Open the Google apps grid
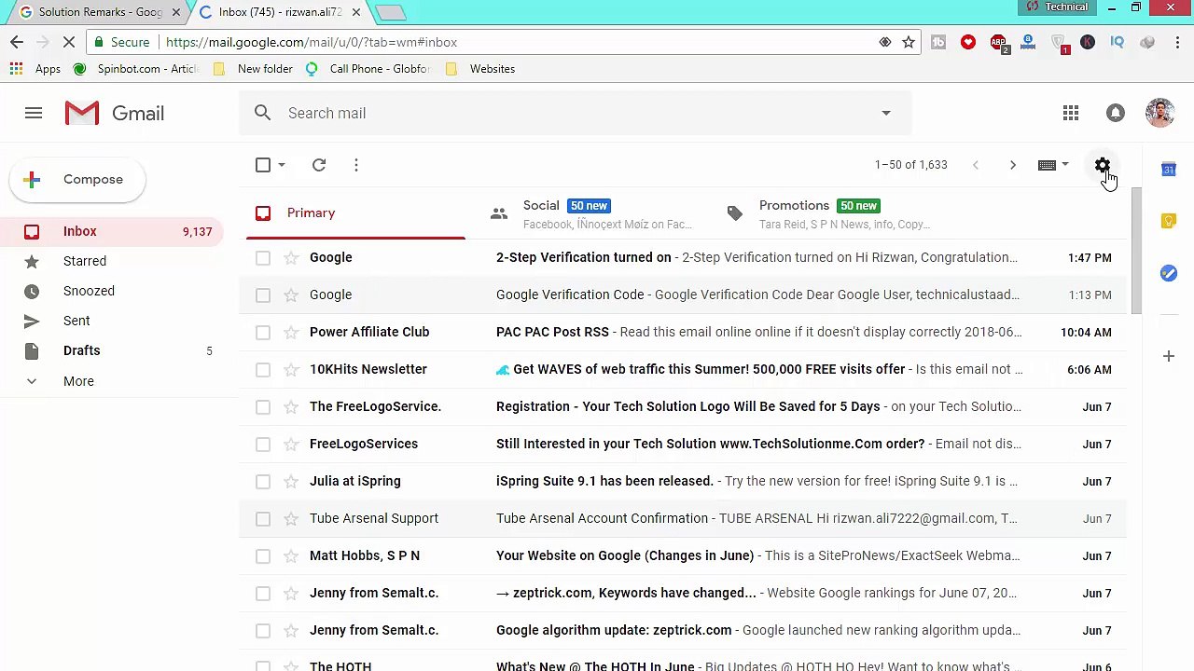1194x671 pixels. click(x=1071, y=113)
